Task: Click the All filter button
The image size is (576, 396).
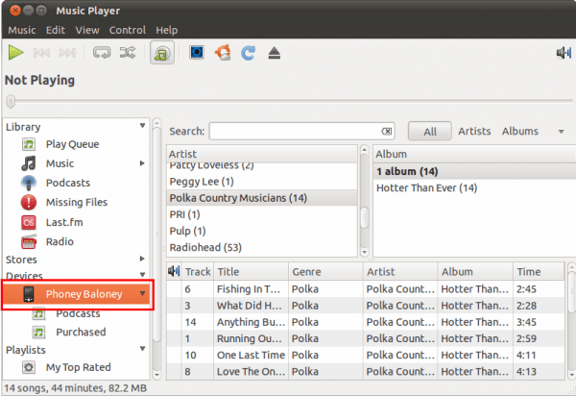Action: point(430,132)
